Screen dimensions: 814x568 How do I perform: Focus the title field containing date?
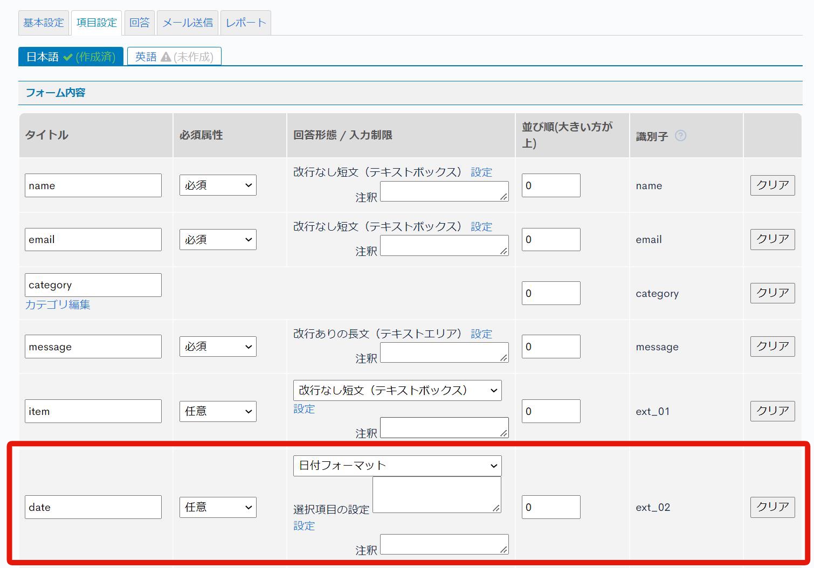pyautogui.click(x=93, y=507)
